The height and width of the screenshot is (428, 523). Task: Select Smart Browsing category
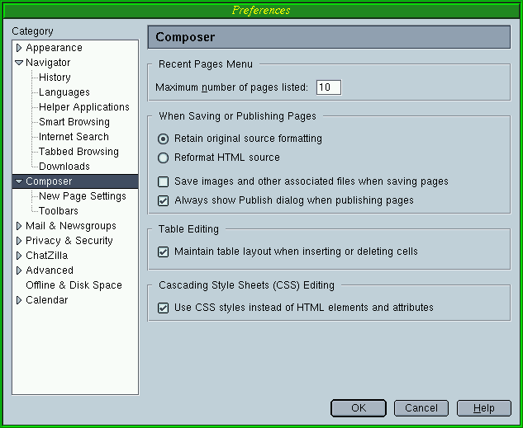coord(74,122)
